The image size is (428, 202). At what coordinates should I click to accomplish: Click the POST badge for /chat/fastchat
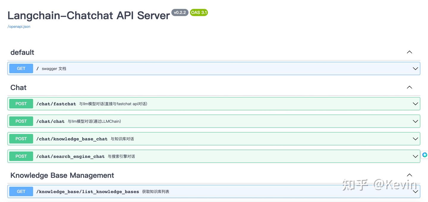coord(21,104)
